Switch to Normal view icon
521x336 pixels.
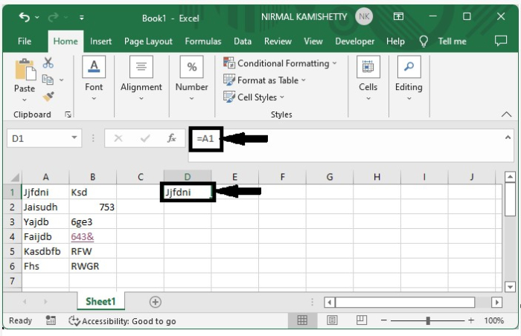coord(302,320)
